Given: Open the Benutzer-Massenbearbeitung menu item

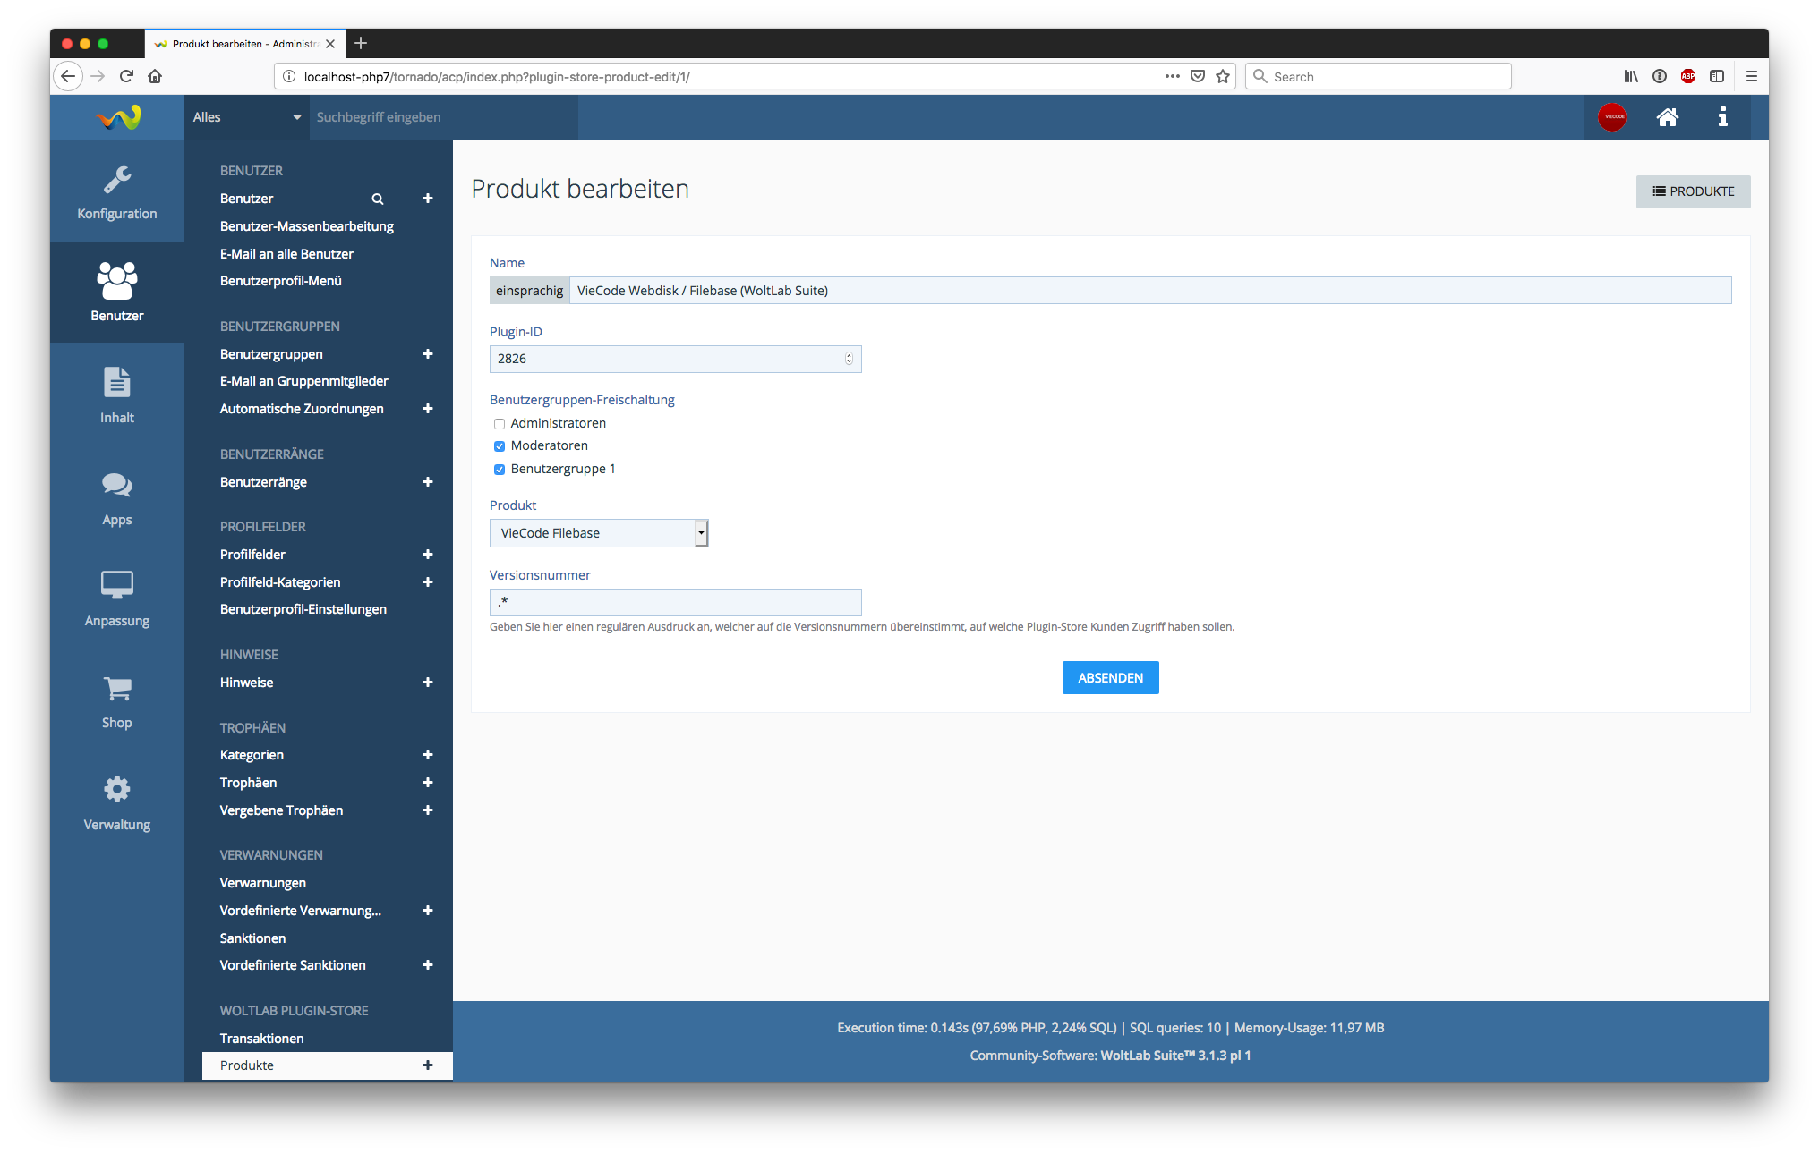Looking at the screenshot, I should pos(306,226).
